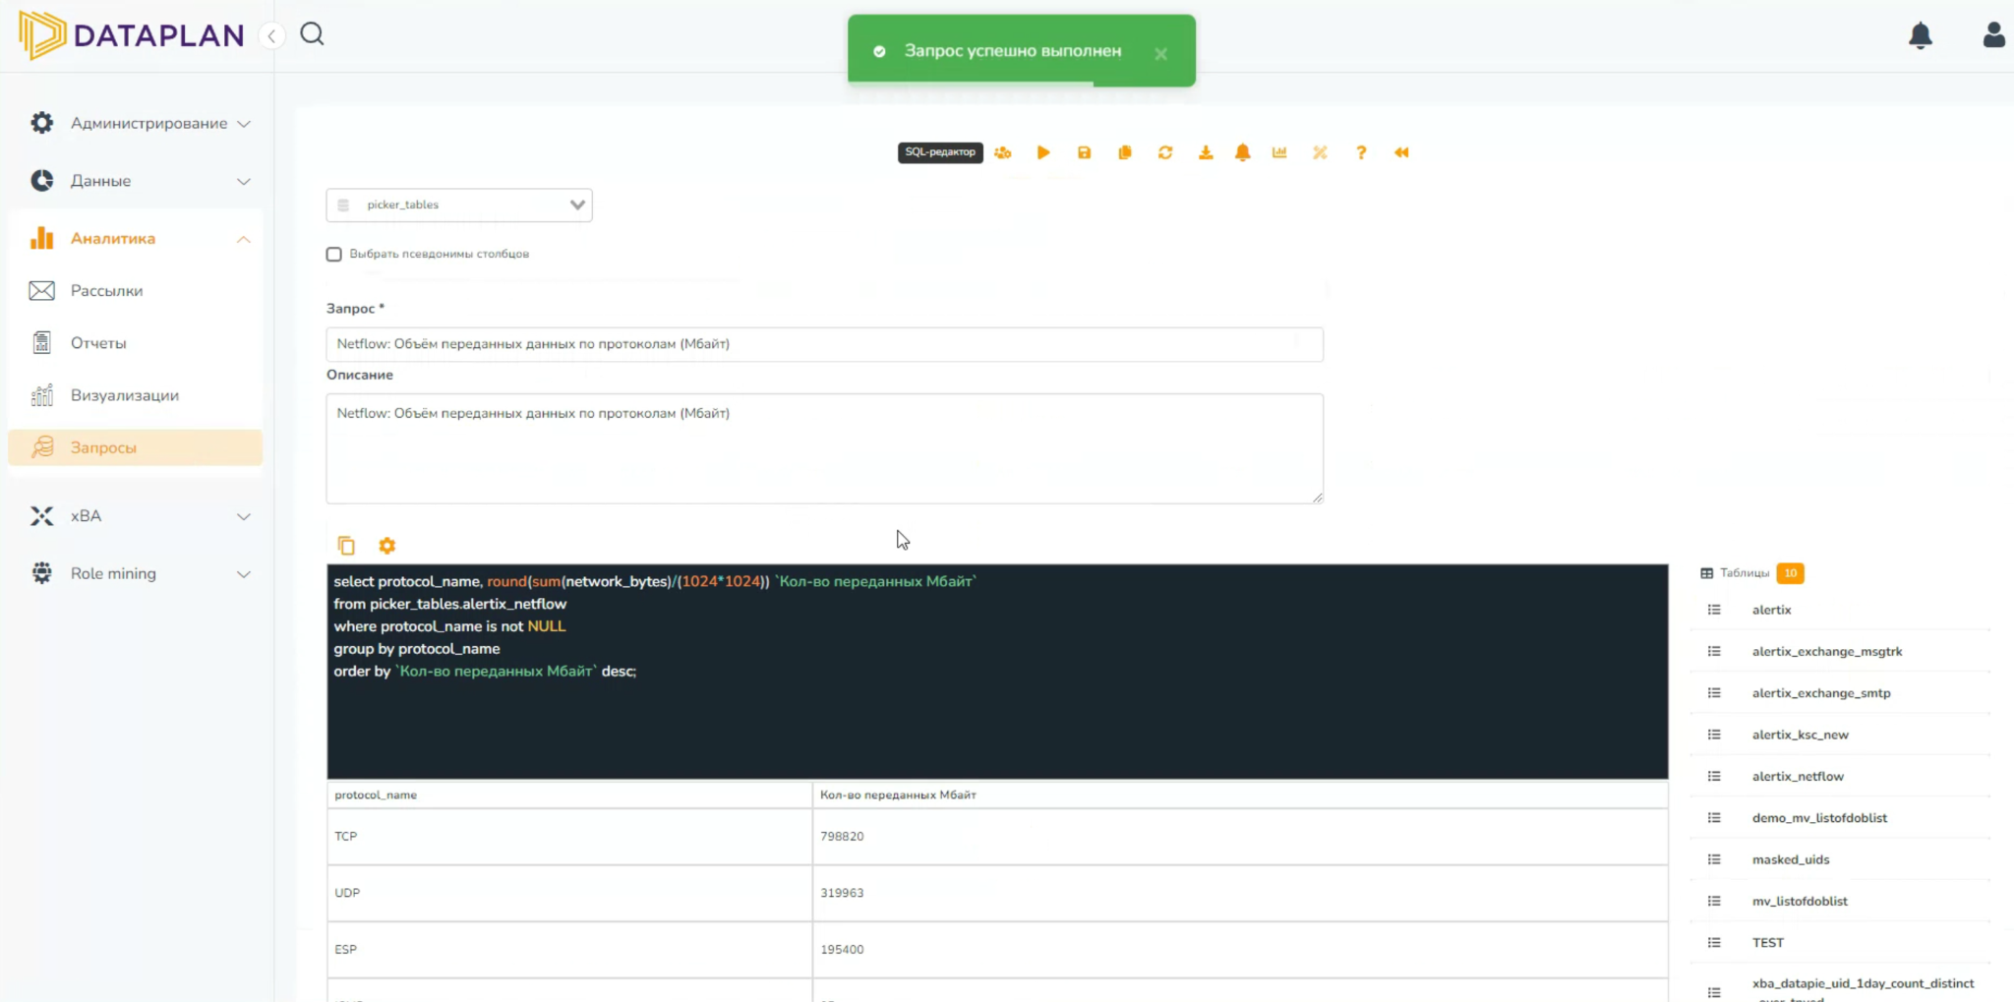Select the TEST table in the list

point(1768,942)
